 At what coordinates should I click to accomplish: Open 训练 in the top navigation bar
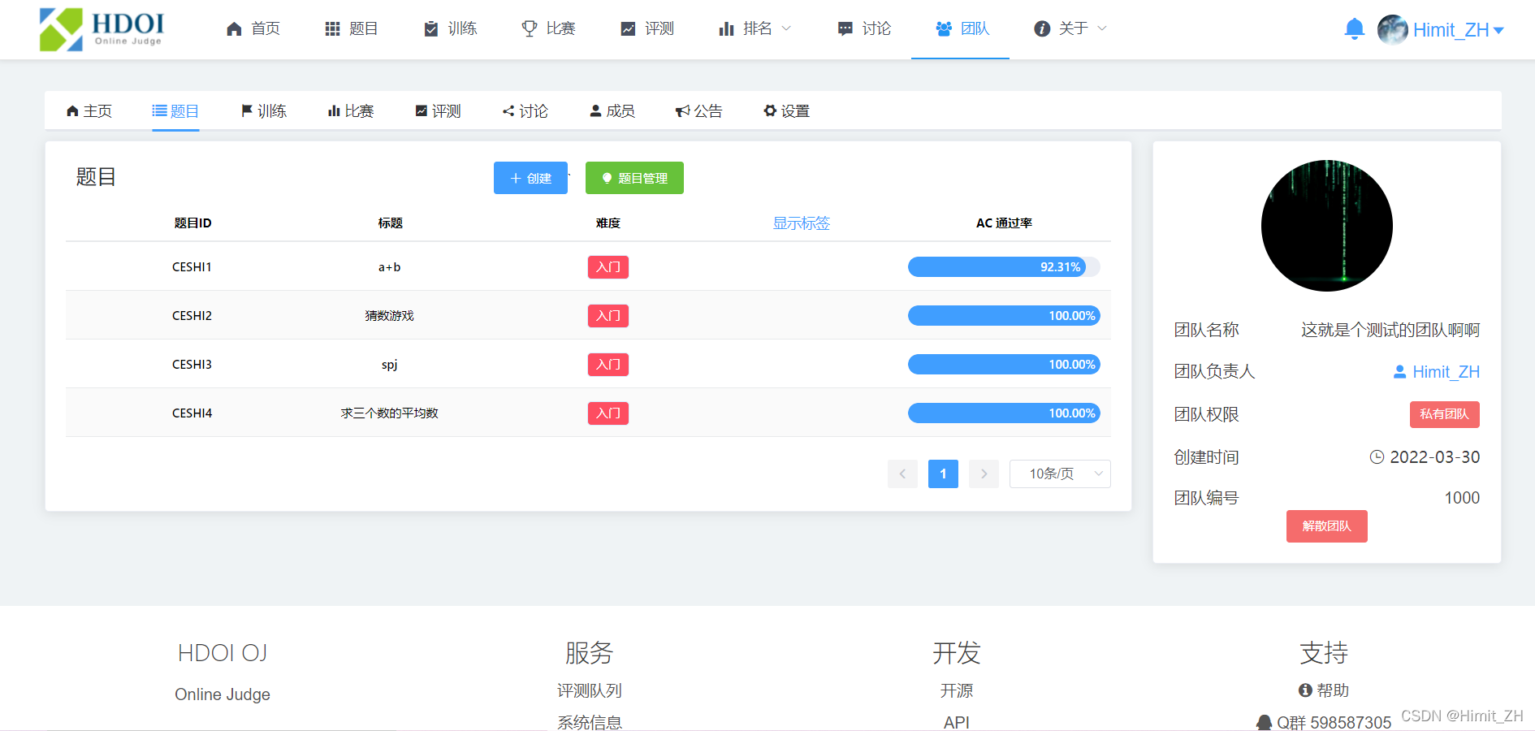(x=450, y=28)
